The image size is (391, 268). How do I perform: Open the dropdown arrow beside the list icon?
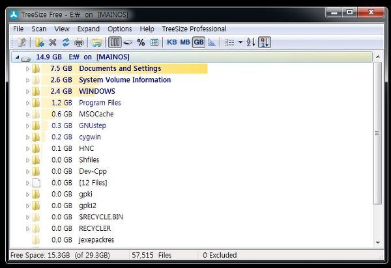(x=240, y=42)
